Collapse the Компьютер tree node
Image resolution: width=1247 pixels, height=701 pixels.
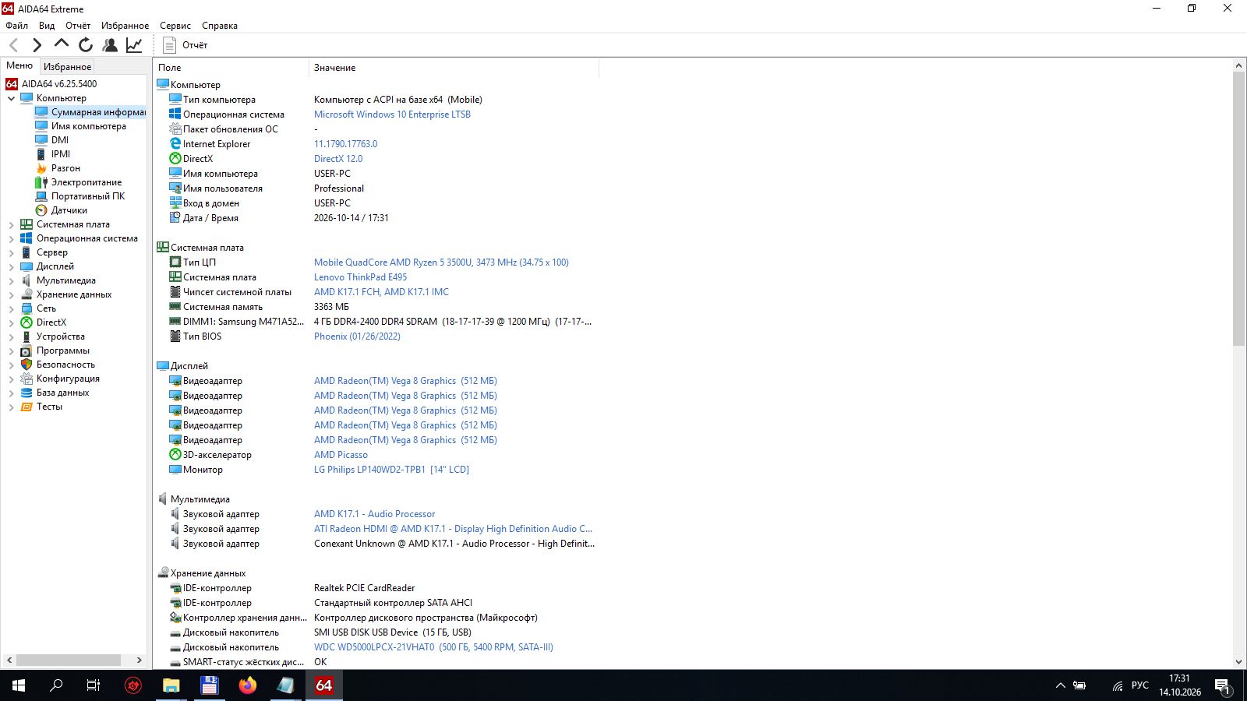[11, 98]
